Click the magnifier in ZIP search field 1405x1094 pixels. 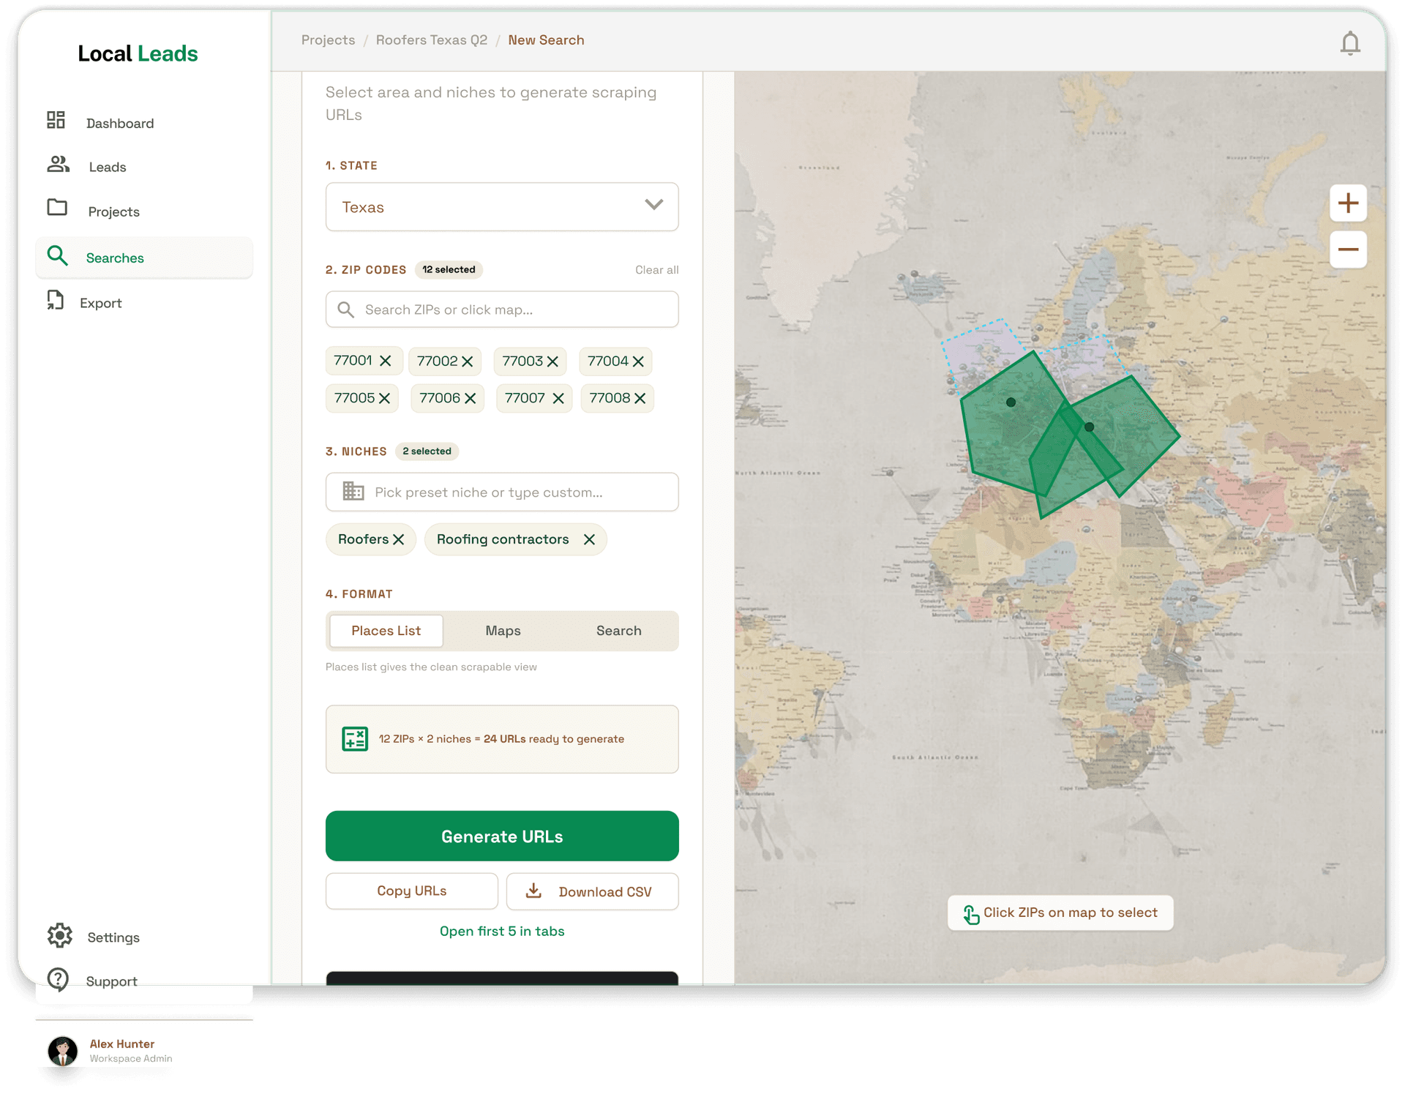coord(346,310)
